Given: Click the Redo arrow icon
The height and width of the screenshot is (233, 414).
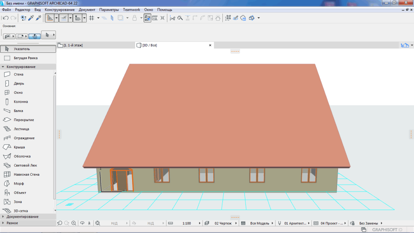Looking at the screenshot, I should 14,18.
